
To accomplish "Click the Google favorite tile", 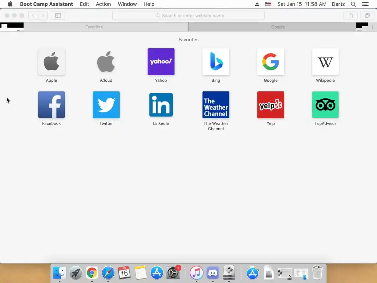I will 271,62.
